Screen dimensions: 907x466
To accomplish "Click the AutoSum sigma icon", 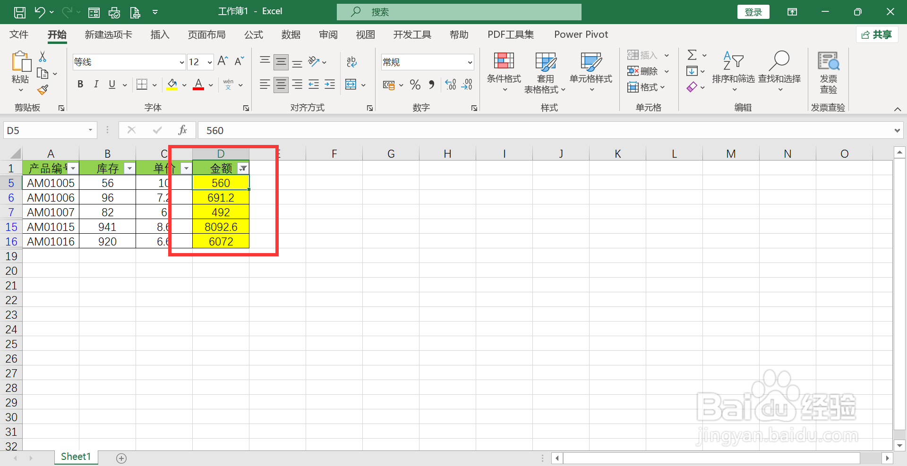I will coord(692,55).
